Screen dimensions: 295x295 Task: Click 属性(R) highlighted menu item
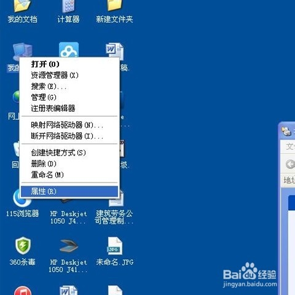point(69,192)
